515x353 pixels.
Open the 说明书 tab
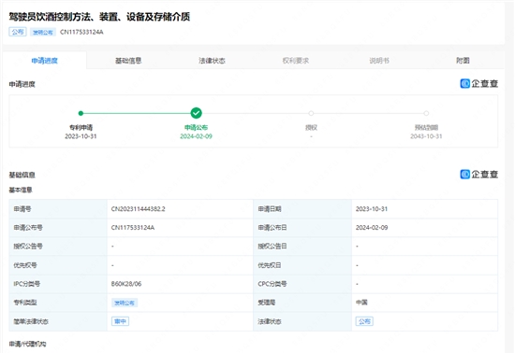pyautogui.click(x=379, y=61)
